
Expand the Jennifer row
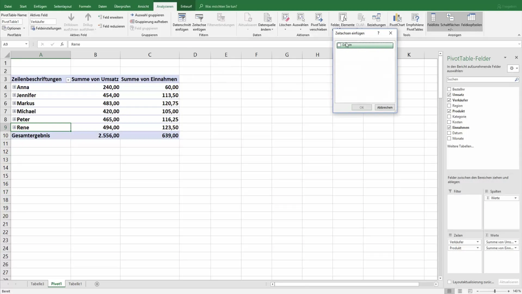(x=14, y=95)
